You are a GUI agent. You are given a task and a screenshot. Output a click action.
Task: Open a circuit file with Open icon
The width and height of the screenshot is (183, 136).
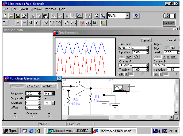[x=11, y=16]
